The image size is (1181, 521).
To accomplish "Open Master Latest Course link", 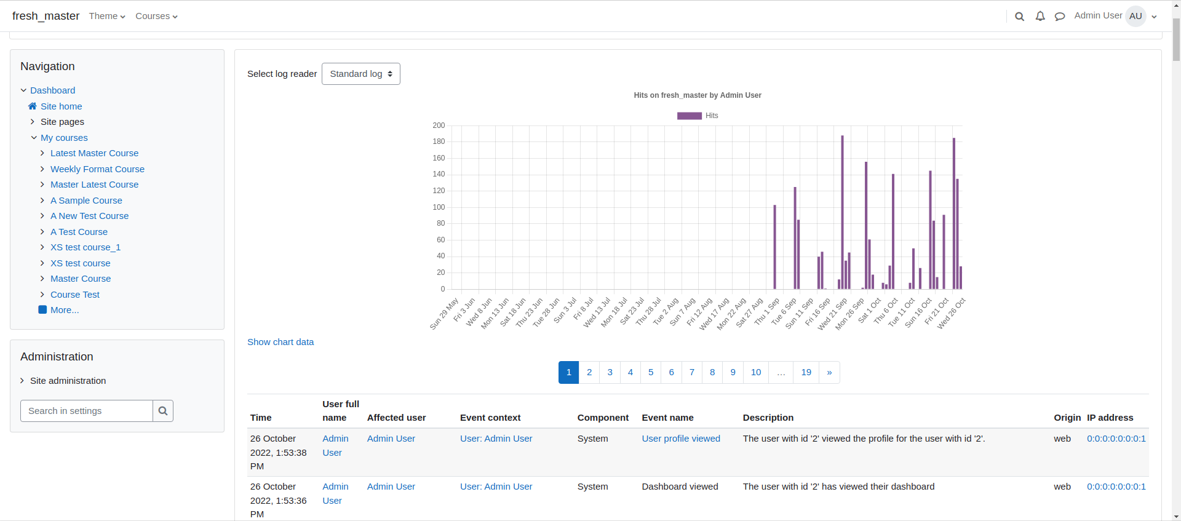I will (94, 185).
